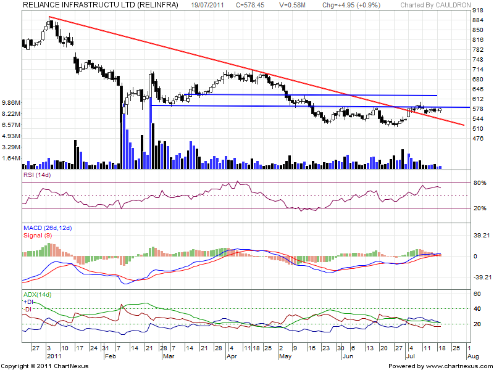The image size is (494, 370).
Task: Click the Apr label on date axis
Action: point(232,356)
